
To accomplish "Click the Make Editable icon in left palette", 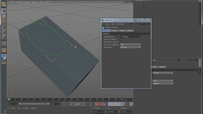I will (x=3, y=4).
